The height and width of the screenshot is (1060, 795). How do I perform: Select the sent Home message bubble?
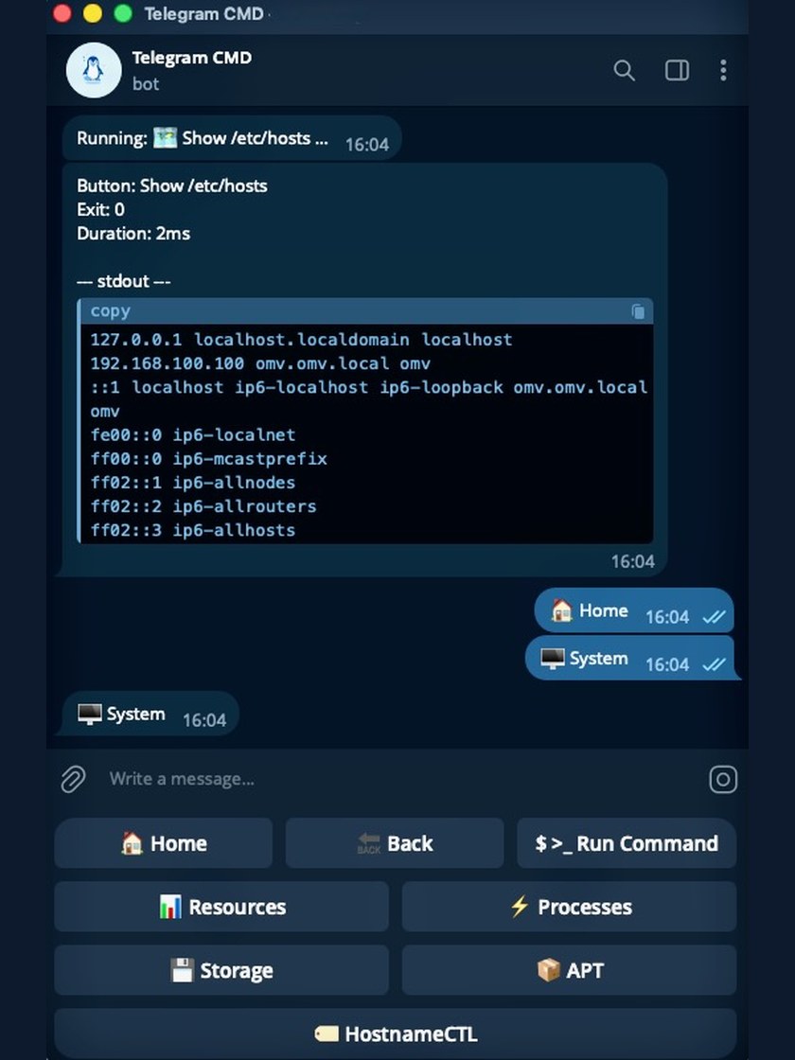pyautogui.click(x=634, y=610)
